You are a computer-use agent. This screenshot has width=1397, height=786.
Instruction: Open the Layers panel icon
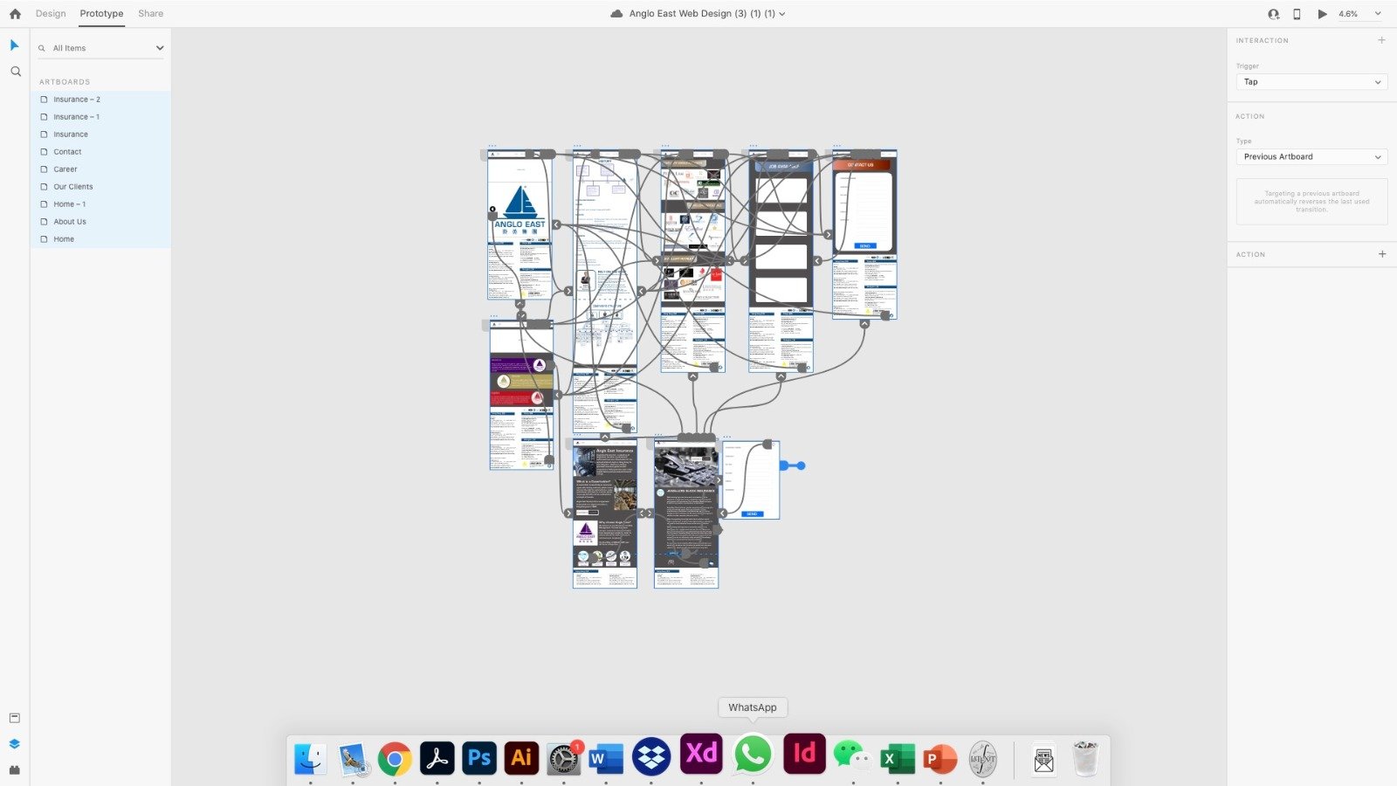[15, 744]
